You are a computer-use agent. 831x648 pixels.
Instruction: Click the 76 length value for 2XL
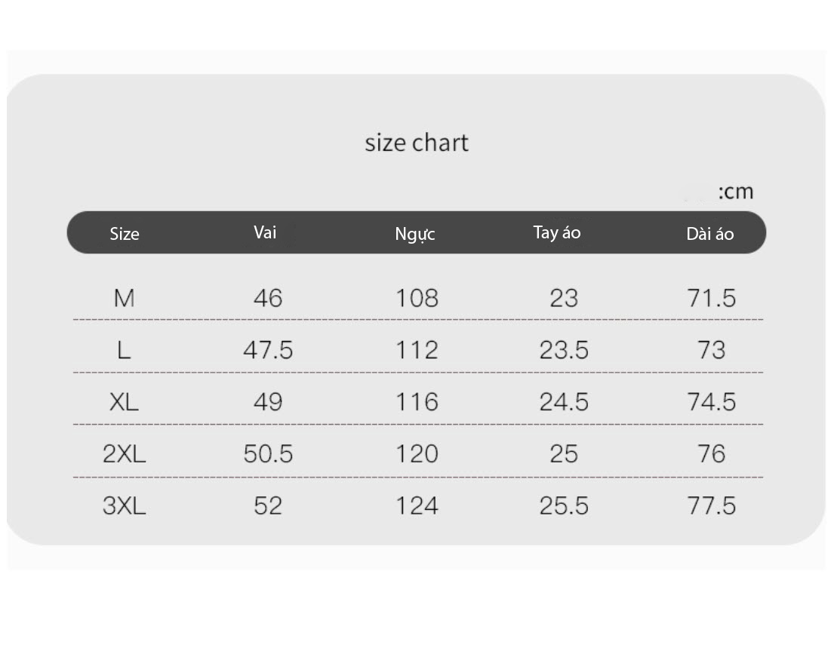(x=711, y=454)
